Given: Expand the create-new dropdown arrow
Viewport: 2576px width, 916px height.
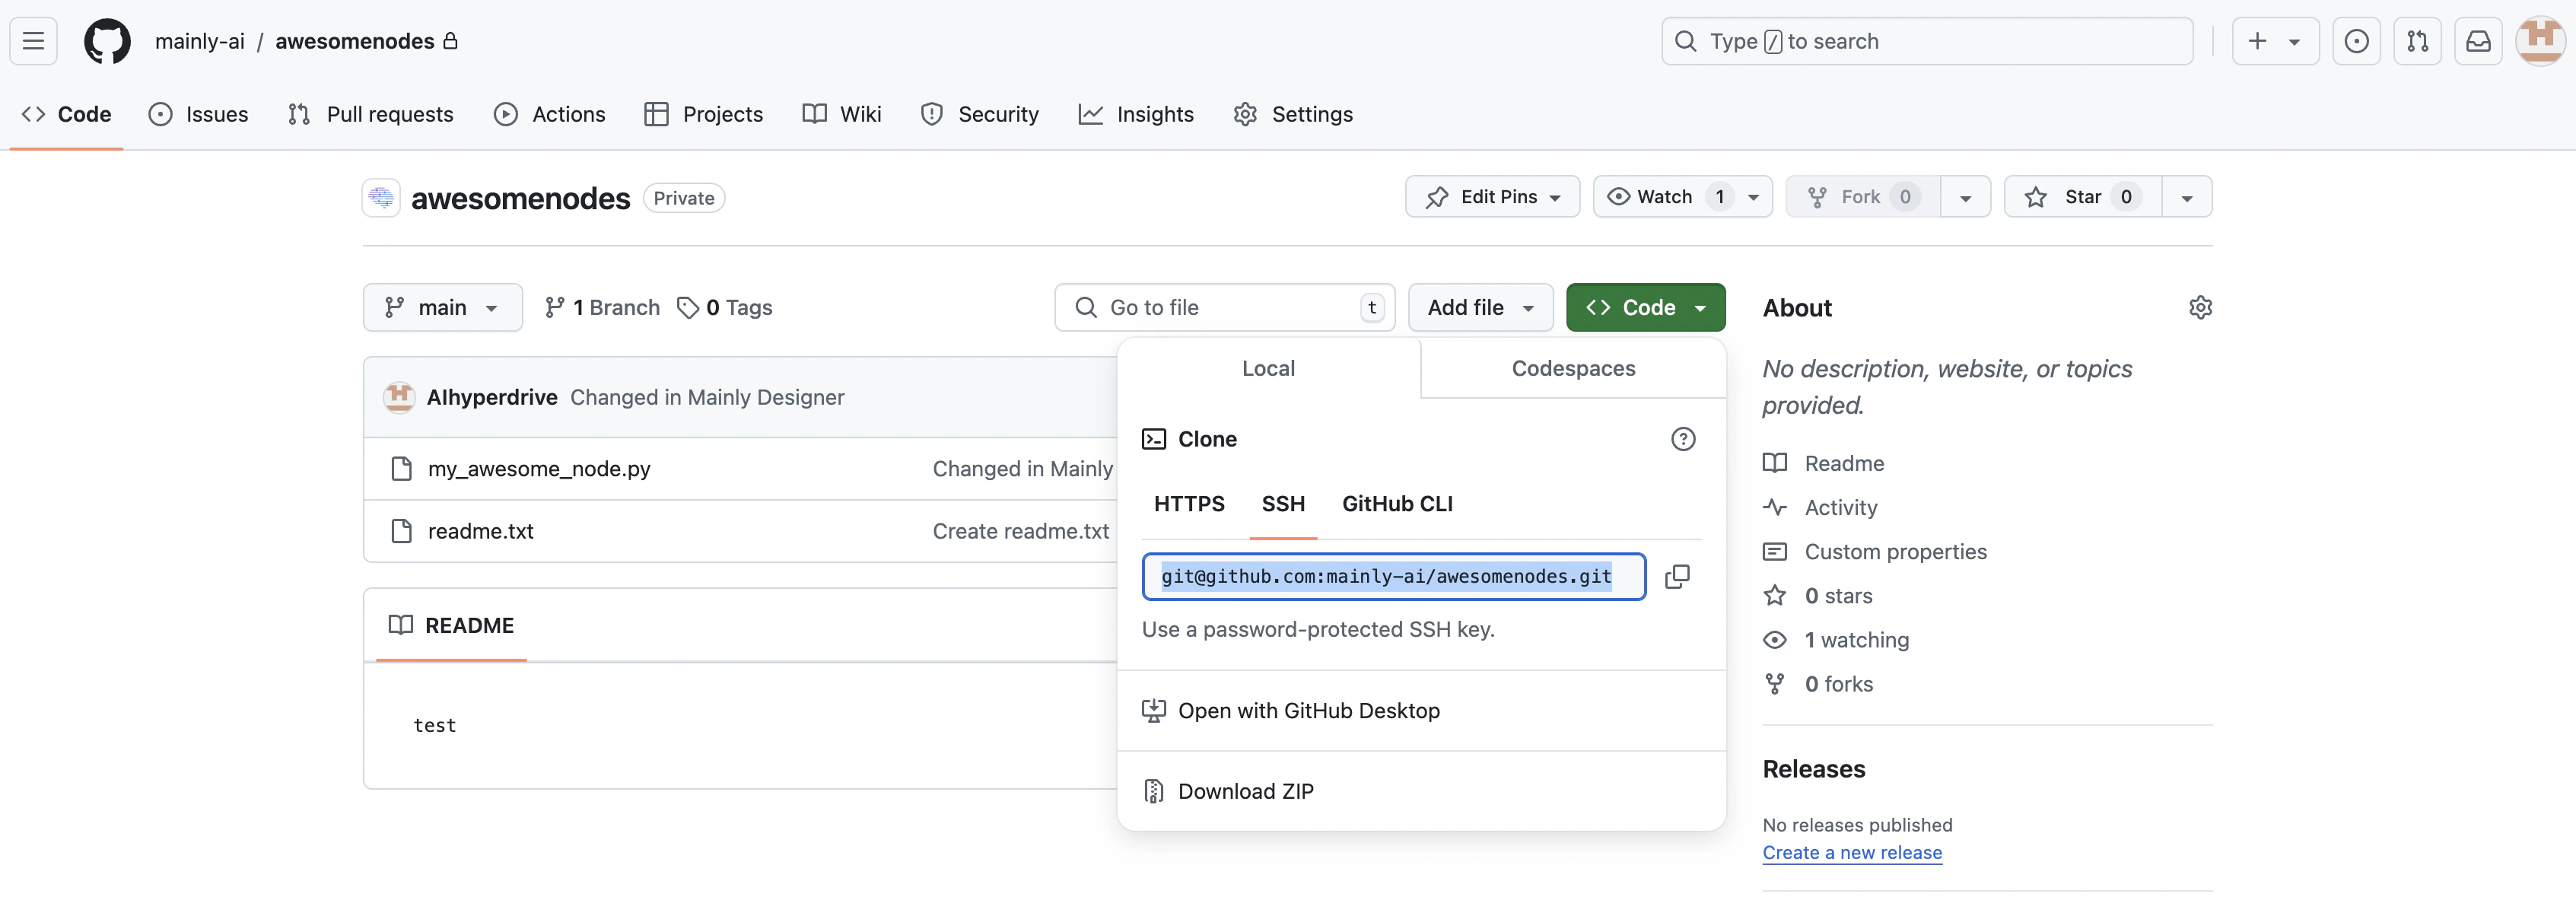Looking at the screenshot, I should click(x=2294, y=42).
